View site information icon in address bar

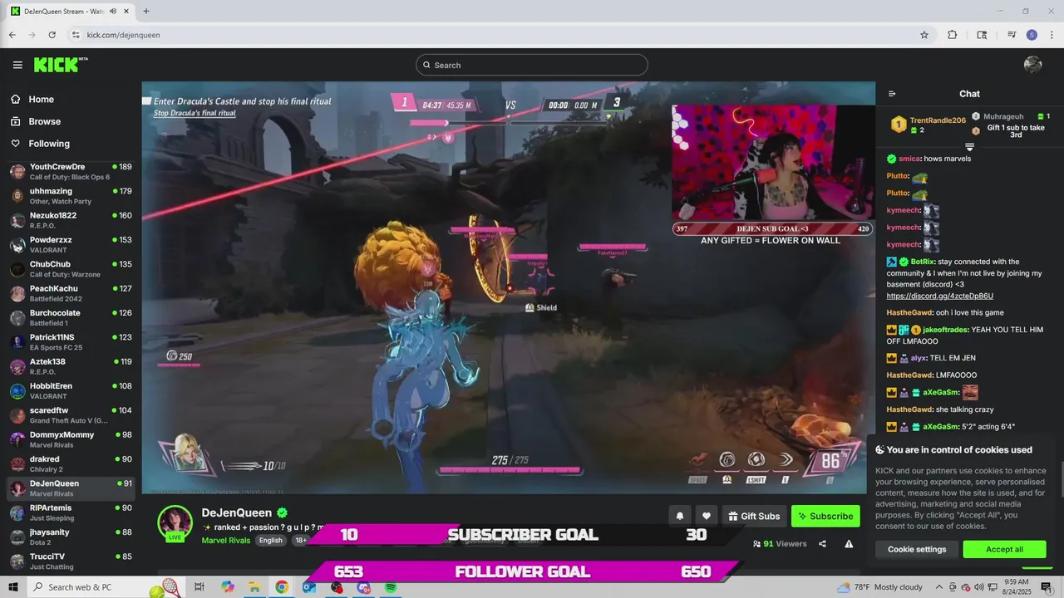click(x=76, y=35)
